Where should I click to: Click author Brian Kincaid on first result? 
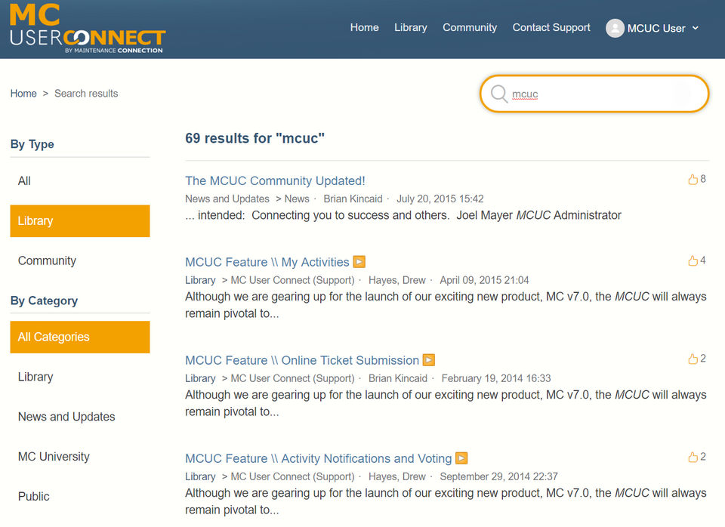click(353, 199)
